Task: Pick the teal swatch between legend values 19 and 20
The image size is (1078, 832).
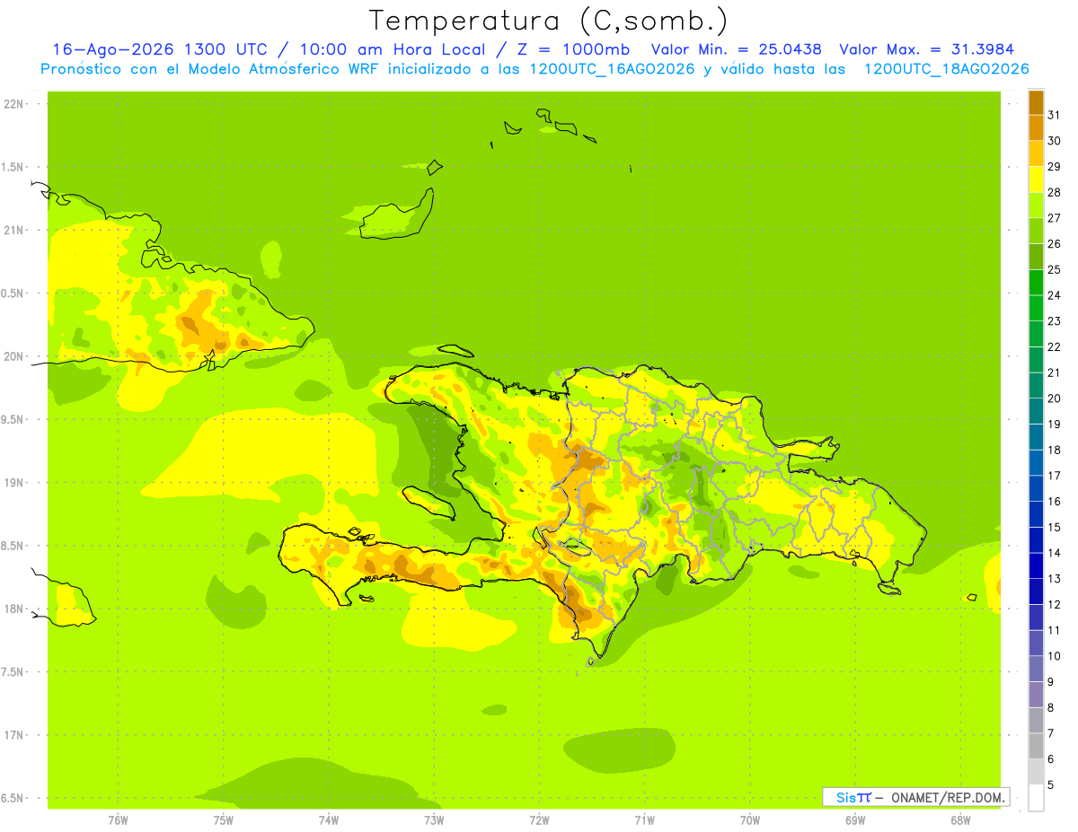Action: tap(1036, 411)
